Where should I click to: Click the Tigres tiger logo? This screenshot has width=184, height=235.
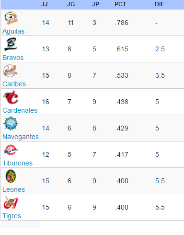[x=11, y=202]
